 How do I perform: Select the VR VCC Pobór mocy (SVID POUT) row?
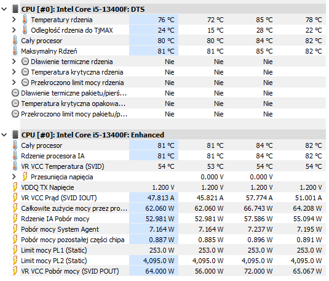[x=168, y=271]
